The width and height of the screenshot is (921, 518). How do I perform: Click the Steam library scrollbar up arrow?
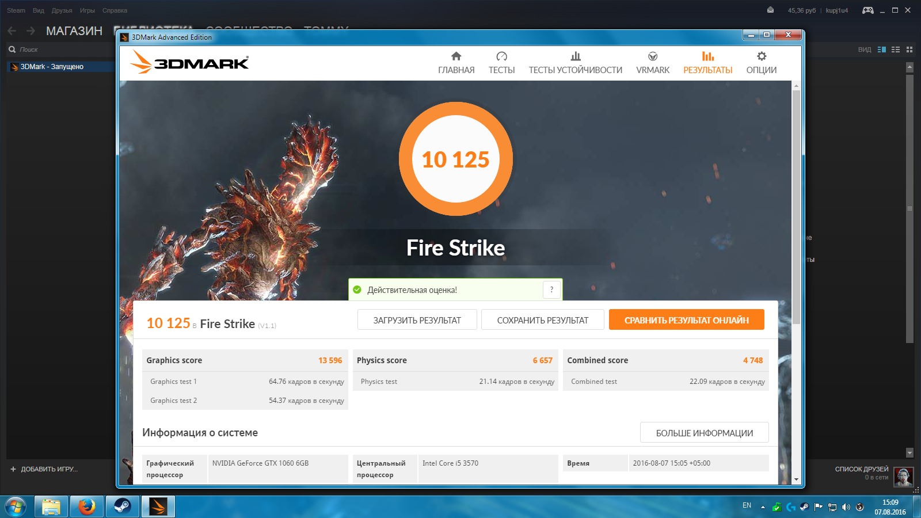[909, 67]
